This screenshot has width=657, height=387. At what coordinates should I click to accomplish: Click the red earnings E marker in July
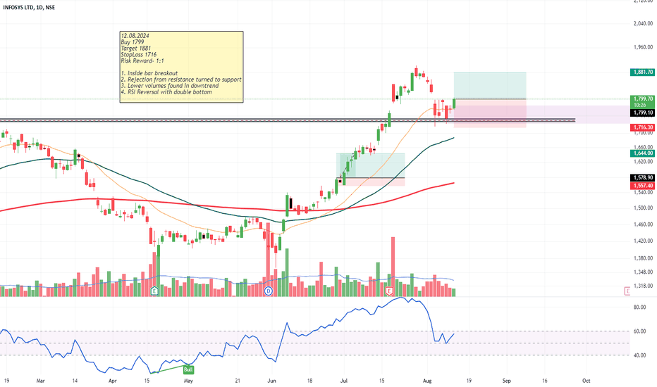389,291
